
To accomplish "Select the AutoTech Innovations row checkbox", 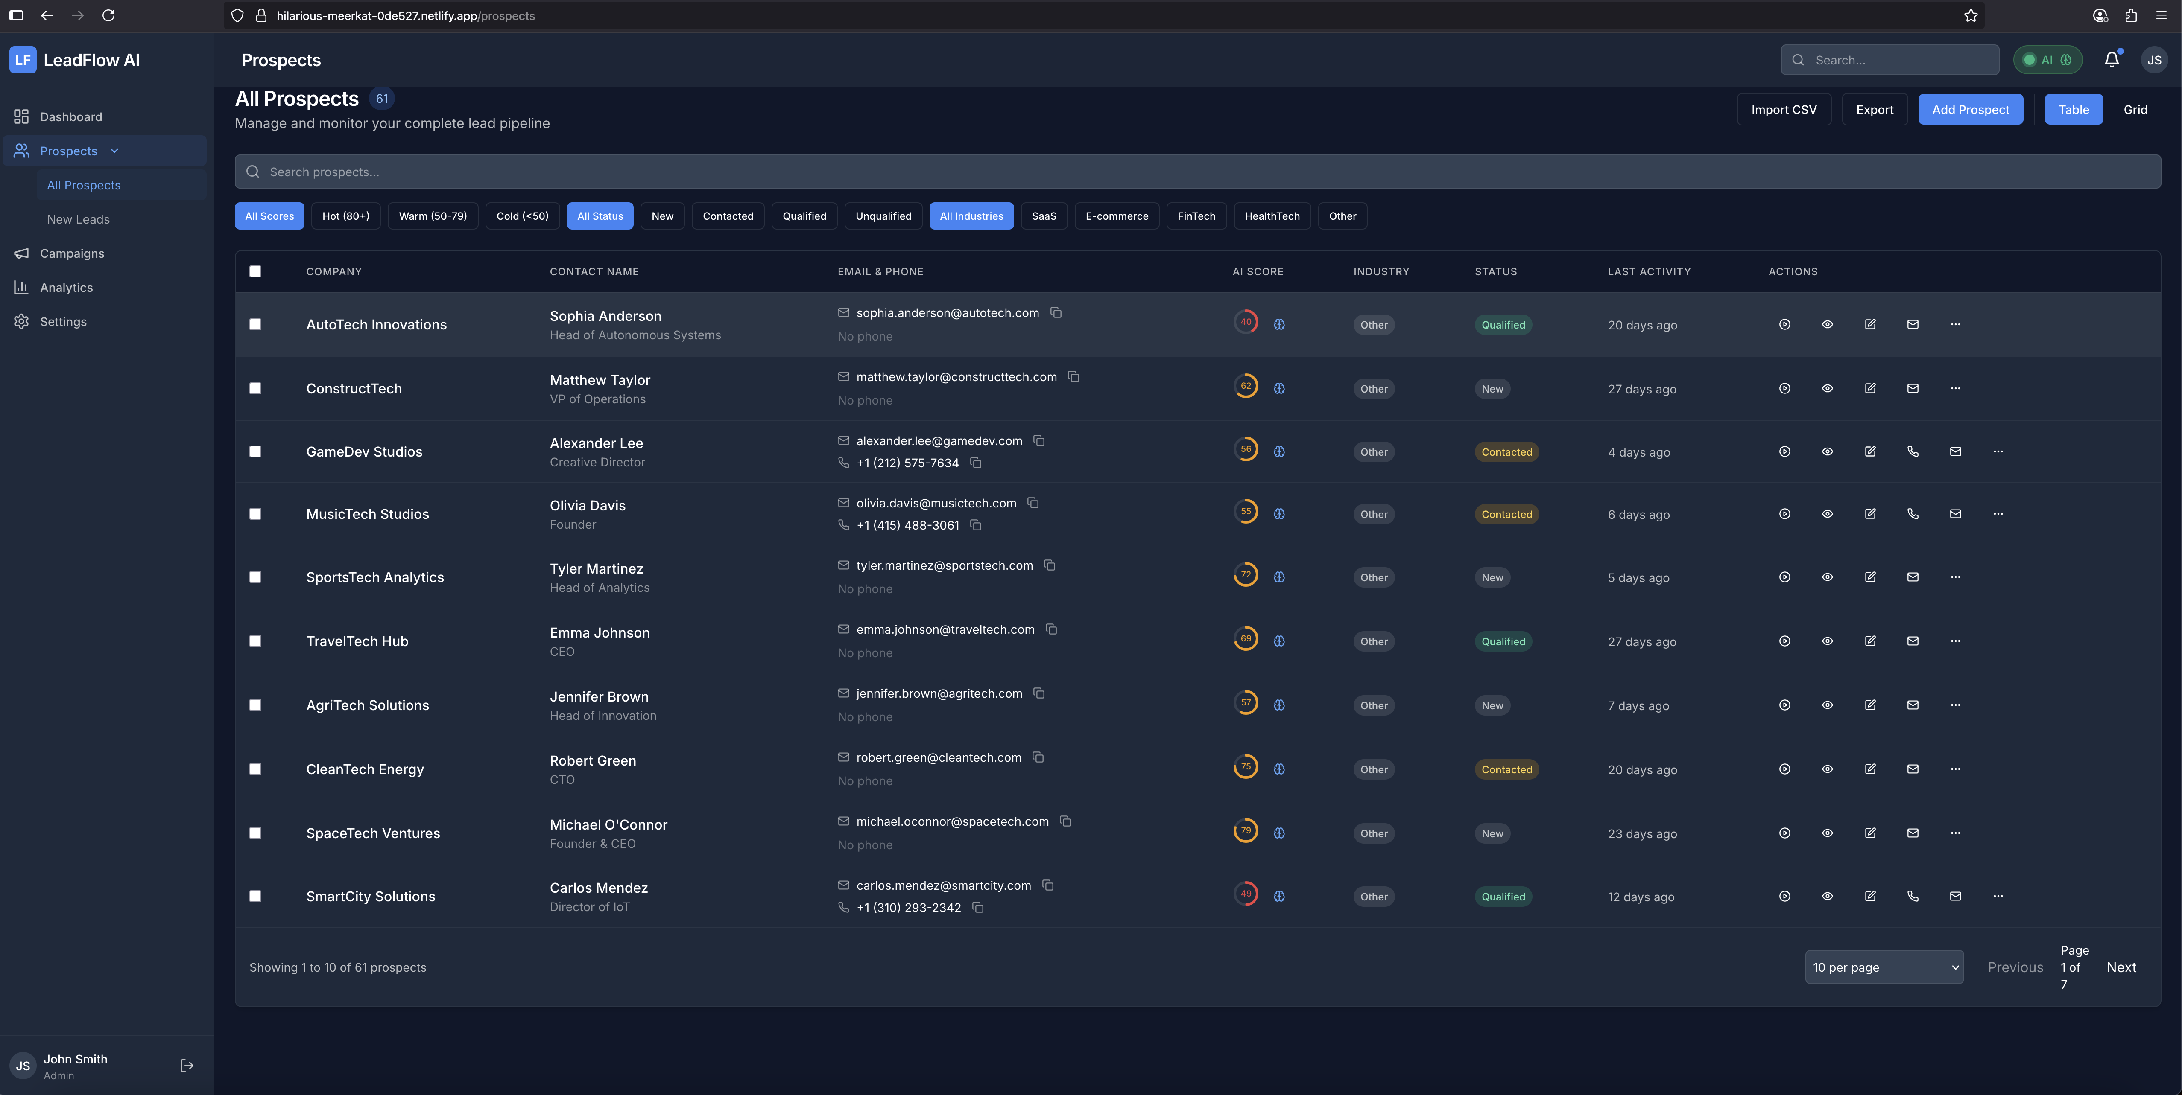I will [255, 325].
